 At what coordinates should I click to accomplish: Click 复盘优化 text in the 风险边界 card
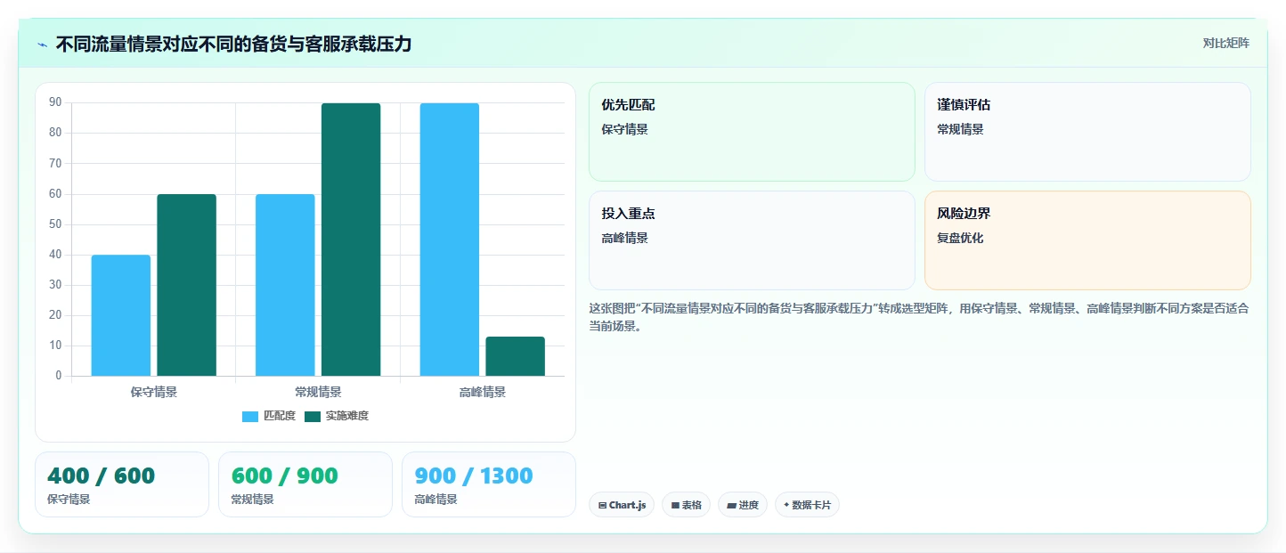pos(960,238)
